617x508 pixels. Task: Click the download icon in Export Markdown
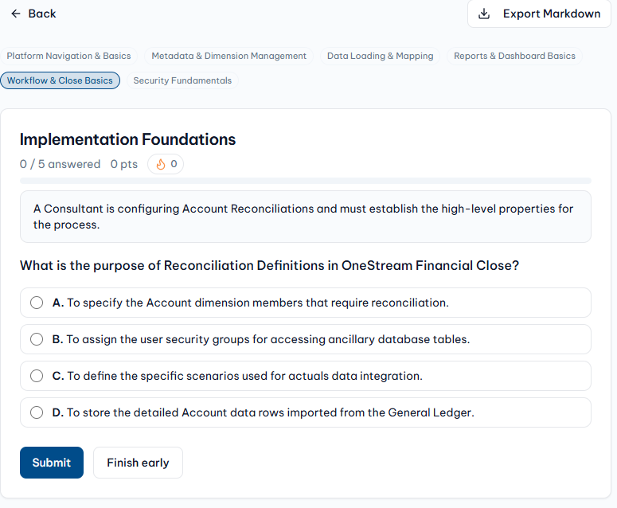pos(483,14)
